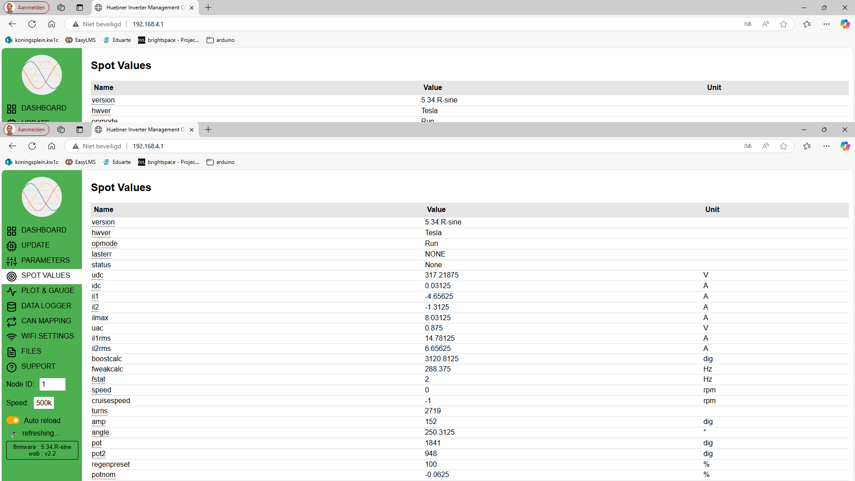Click the SUPPORT question mark icon

point(12,367)
